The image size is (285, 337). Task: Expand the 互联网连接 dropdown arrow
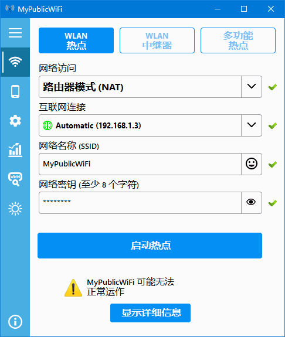[x=252, y=125]
